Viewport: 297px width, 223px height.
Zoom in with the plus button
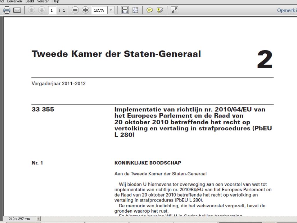click(85, 10)
